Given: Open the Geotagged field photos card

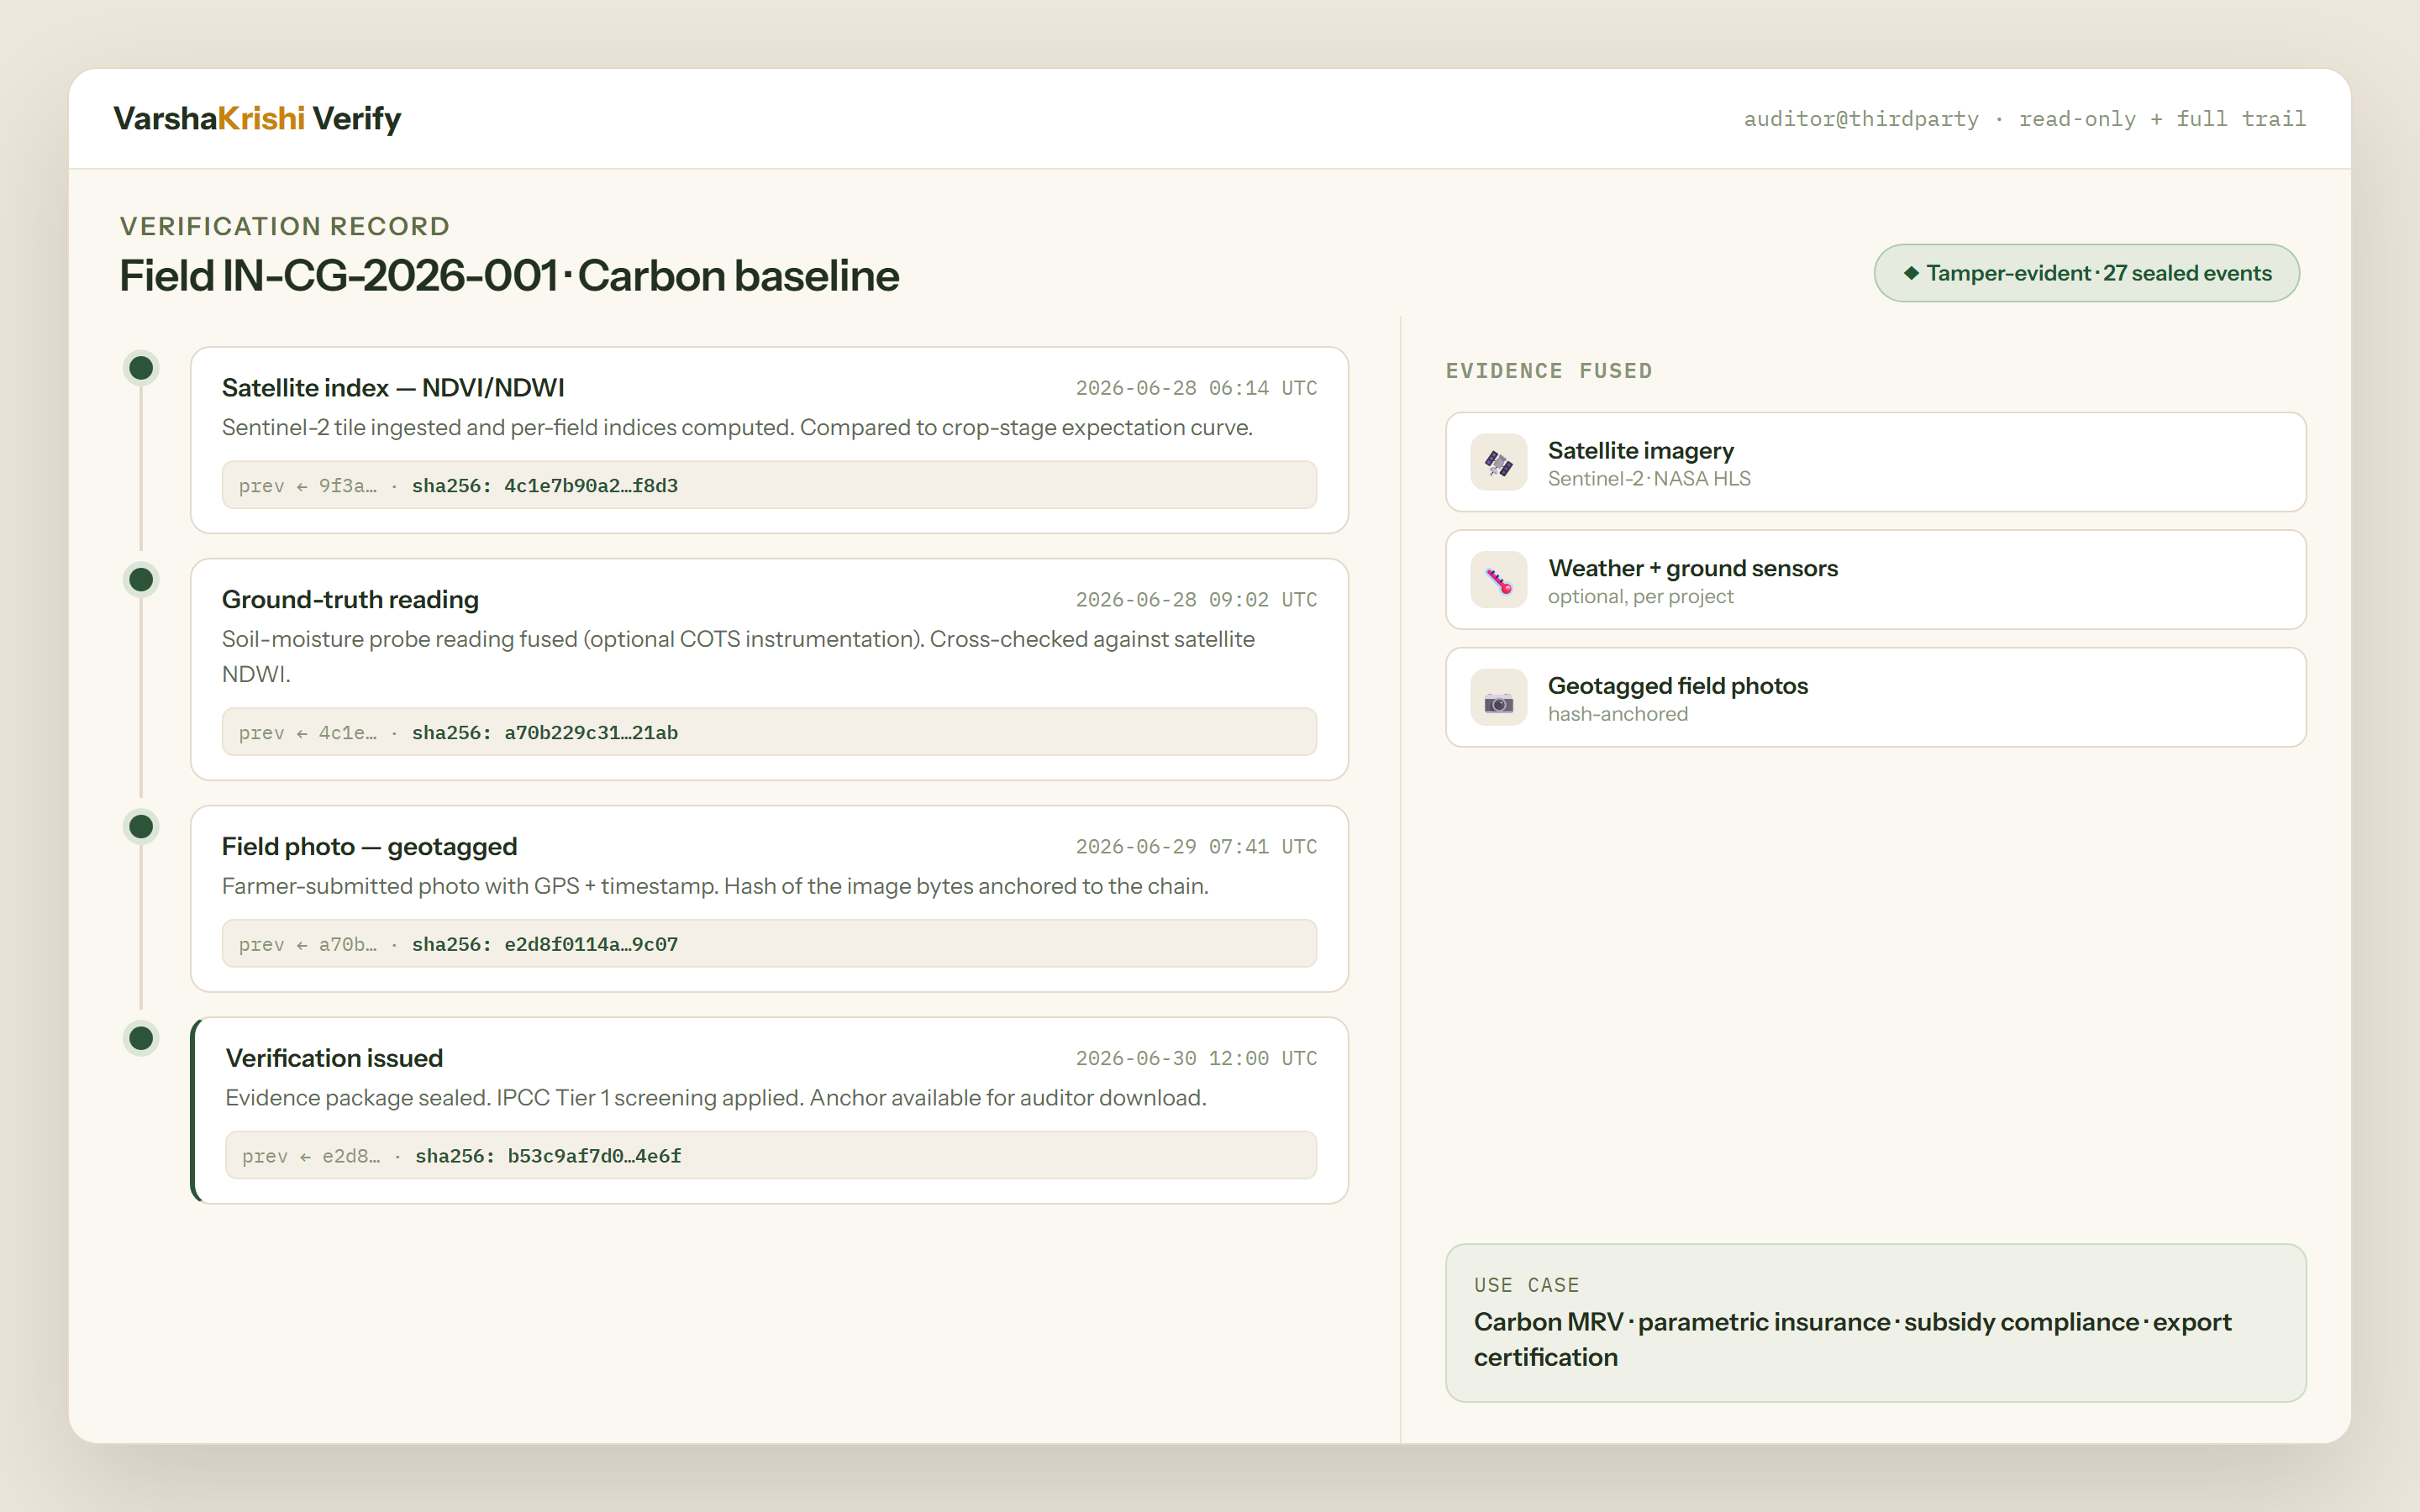Looking at the screenshot, I should [1875, 698].
